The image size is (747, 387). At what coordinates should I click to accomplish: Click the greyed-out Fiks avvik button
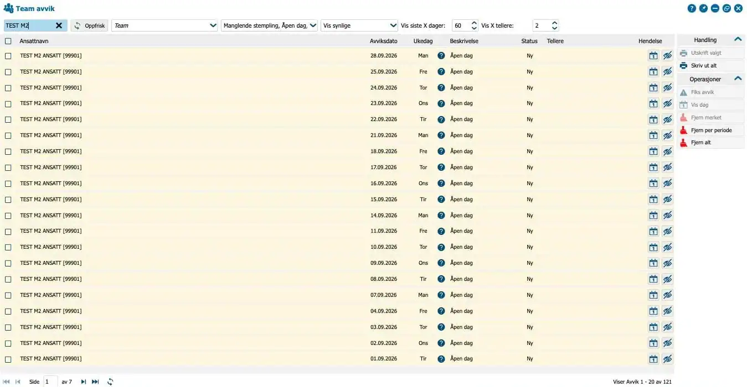pyautogui.click(x=710, y=92)
